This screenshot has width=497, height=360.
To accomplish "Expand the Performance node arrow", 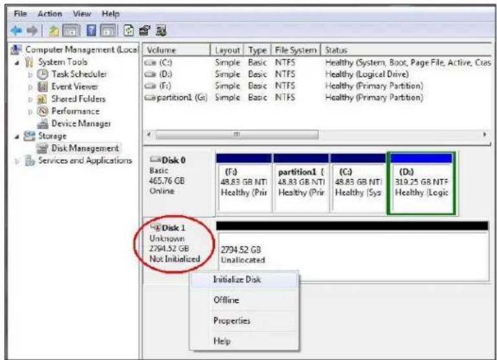I will coord(30,112).
